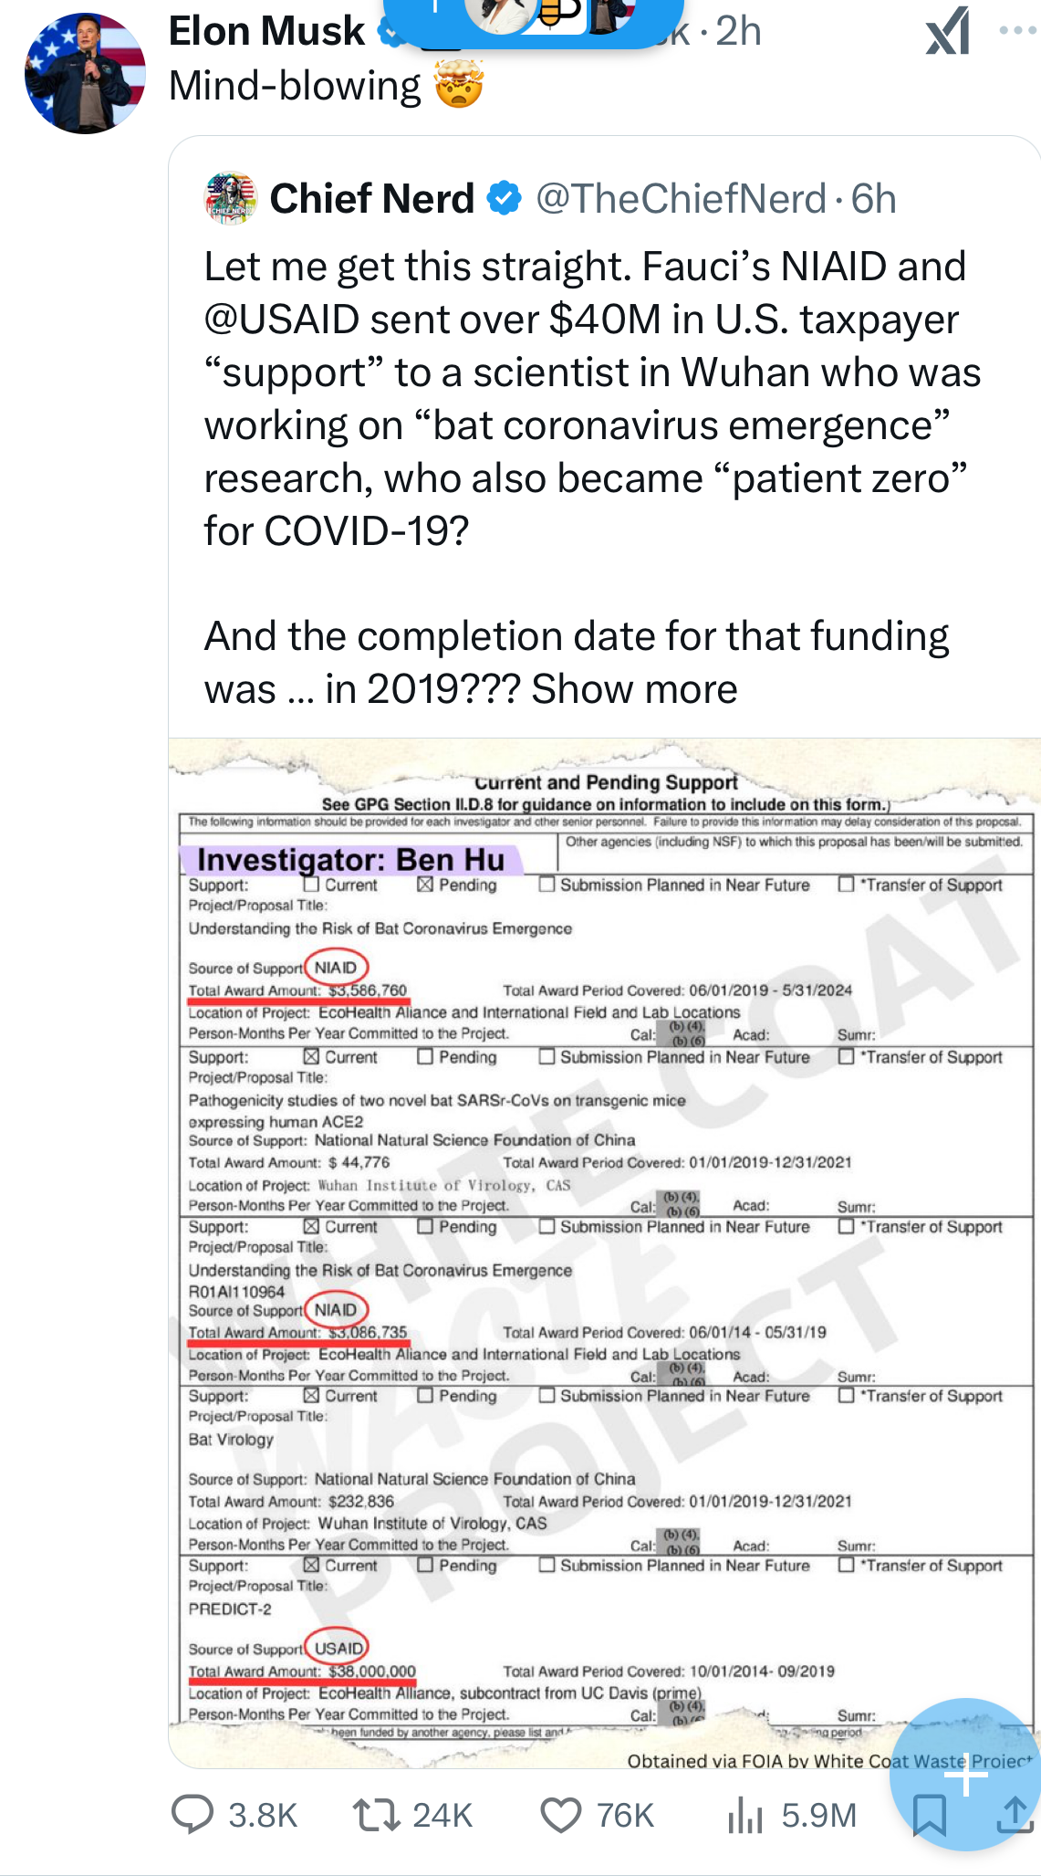View tweet analytics bar chart icon
This screenshot has height=1876, width=1041.
(744, 1815)
